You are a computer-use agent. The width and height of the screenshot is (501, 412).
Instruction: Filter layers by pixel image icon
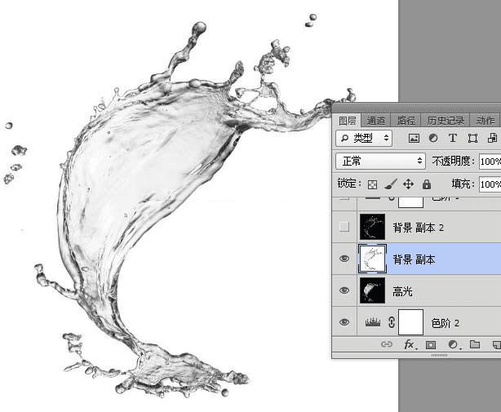click(x=414, y=139)
